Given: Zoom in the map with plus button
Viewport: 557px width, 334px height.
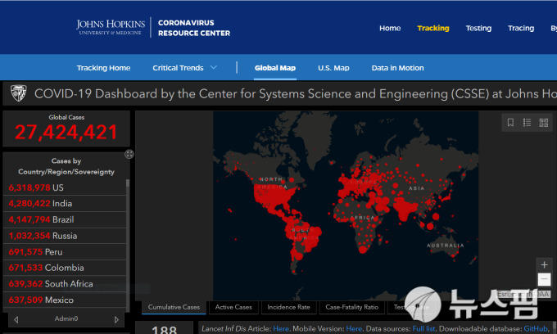Looking at the screenshot, I should coord(544,264).
